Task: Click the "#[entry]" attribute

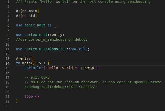Action: [24, 58]
